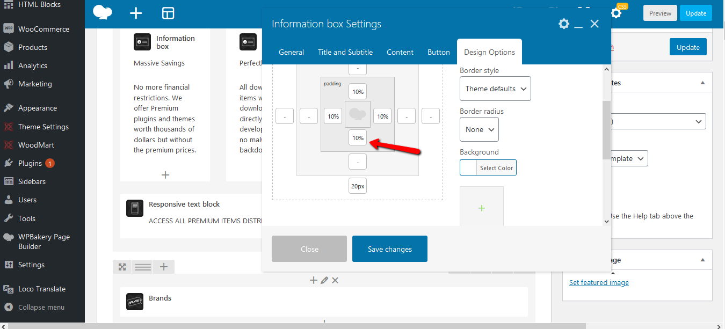This screenshot has height=329, width=725.
Task: Click the WPBakery cloud logo icon
Action: pyautogui.click(x=102, y=13)
